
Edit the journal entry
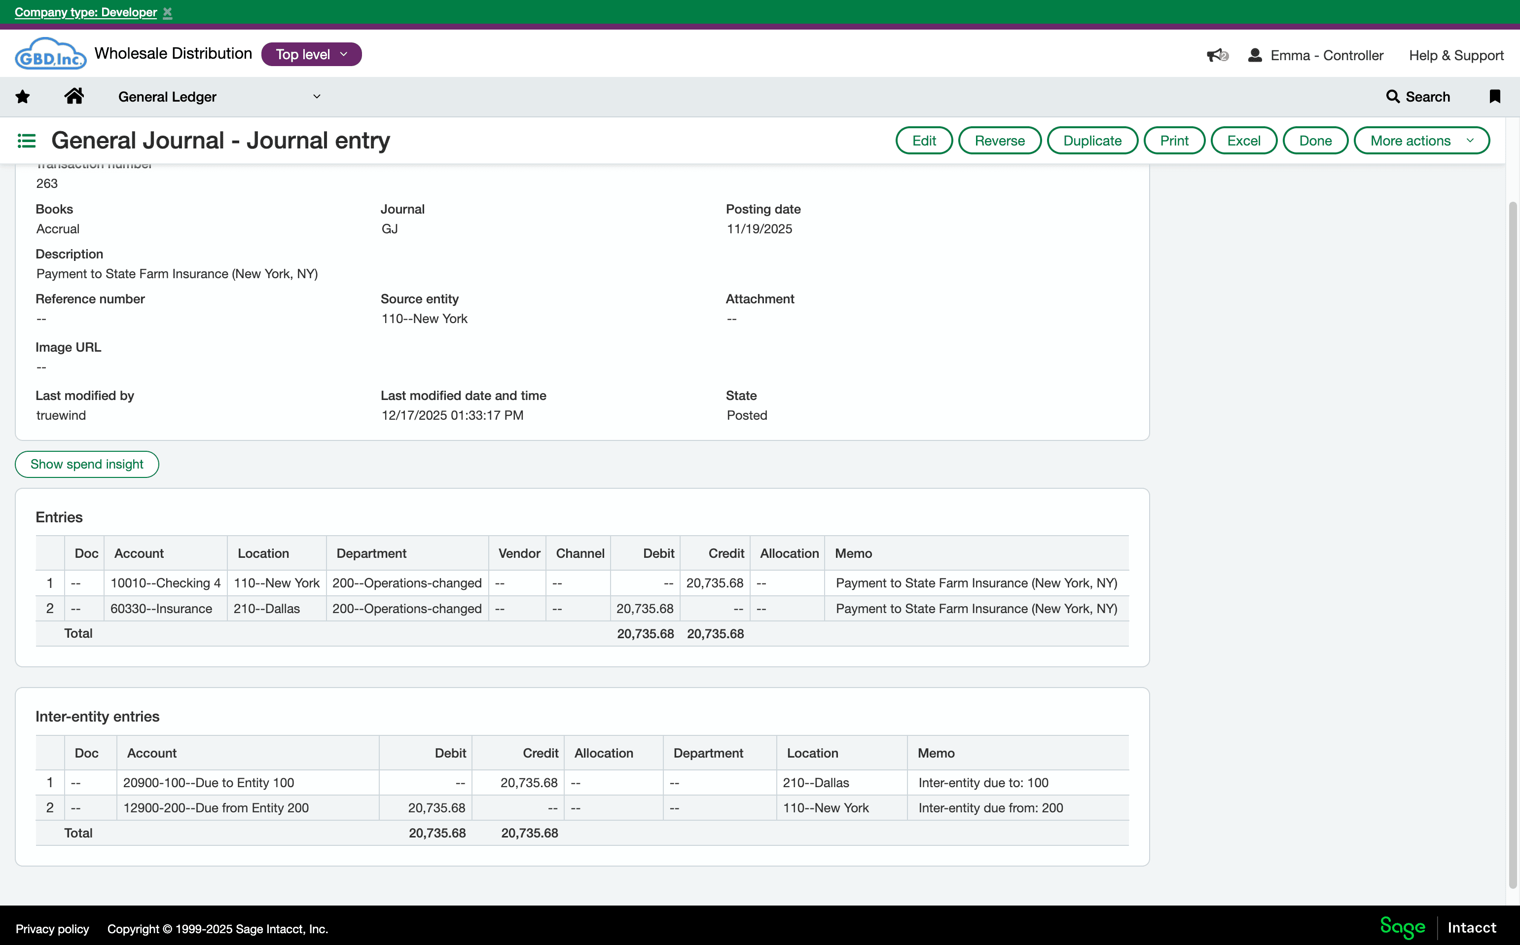point(924,140)
